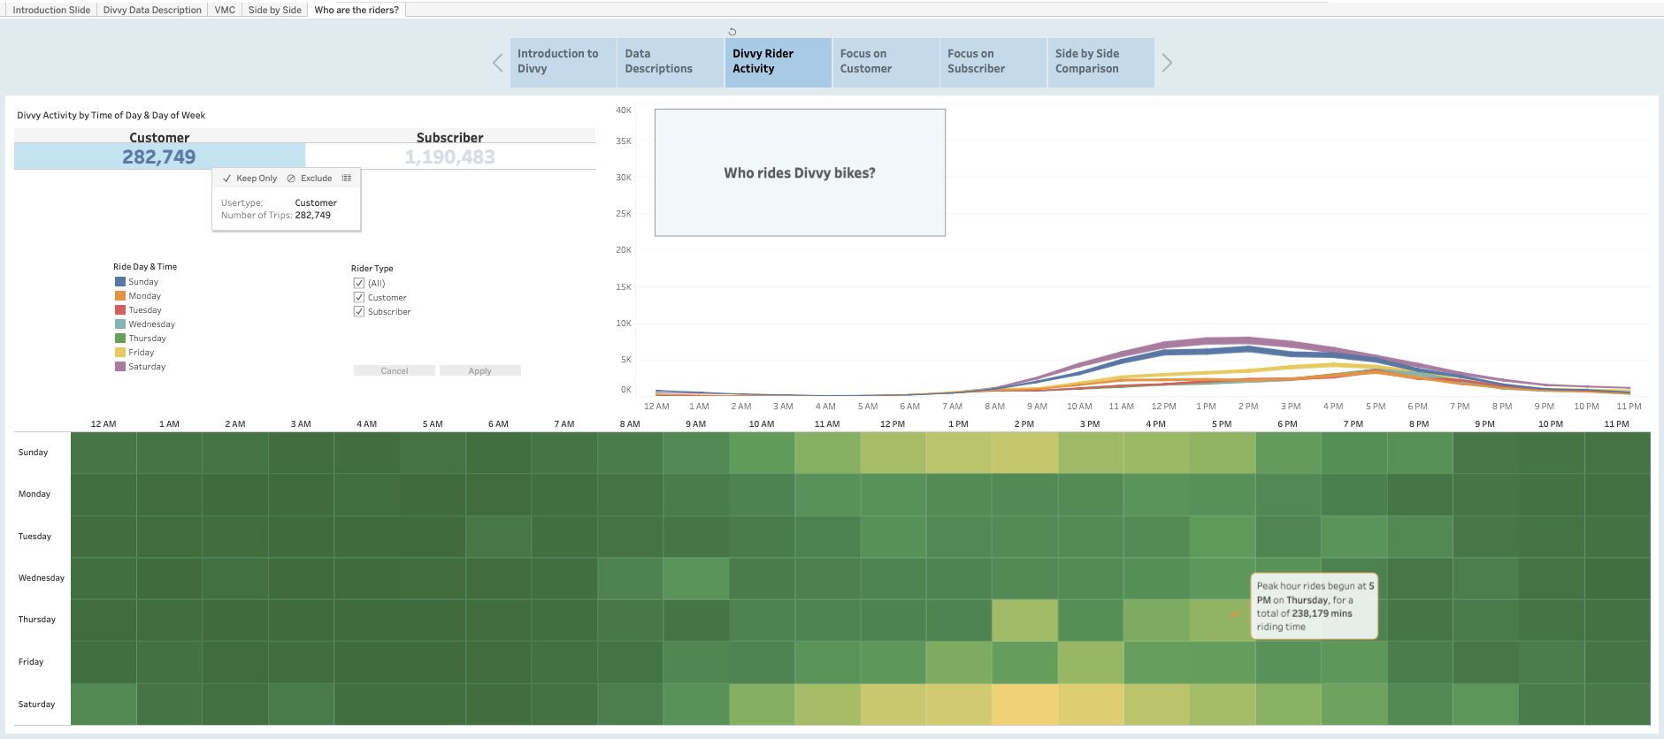Click Keep Only in the tooltip
1664x739 pixels.
[x=249, y=178]
